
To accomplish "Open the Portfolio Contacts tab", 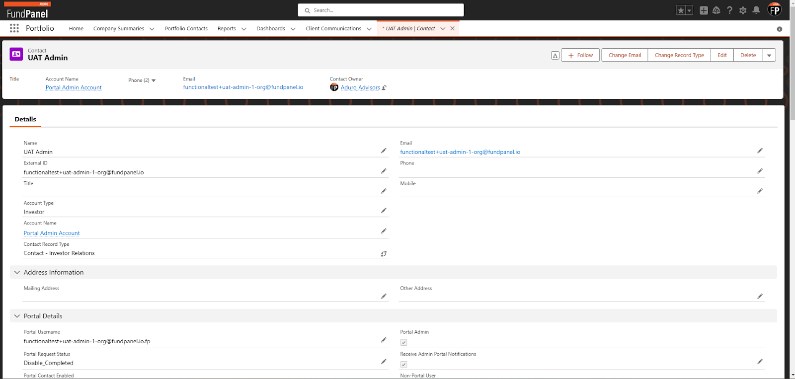I will [186, 28].
